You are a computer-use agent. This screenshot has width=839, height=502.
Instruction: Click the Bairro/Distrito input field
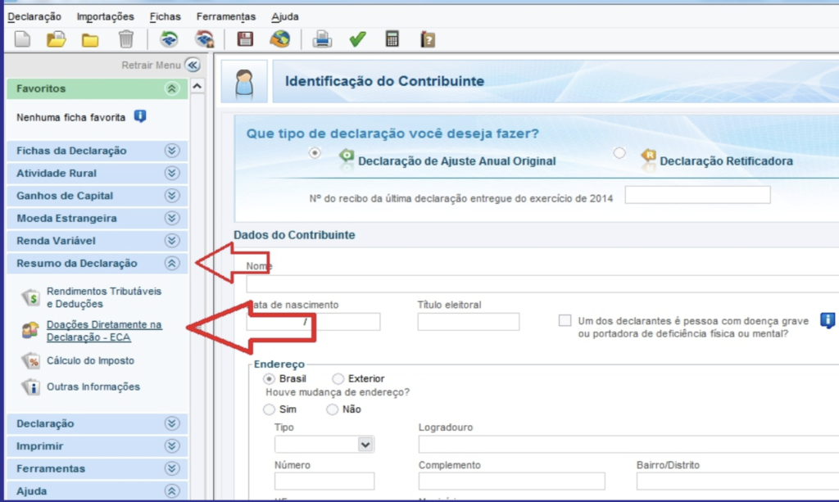(x=738, y=482)
